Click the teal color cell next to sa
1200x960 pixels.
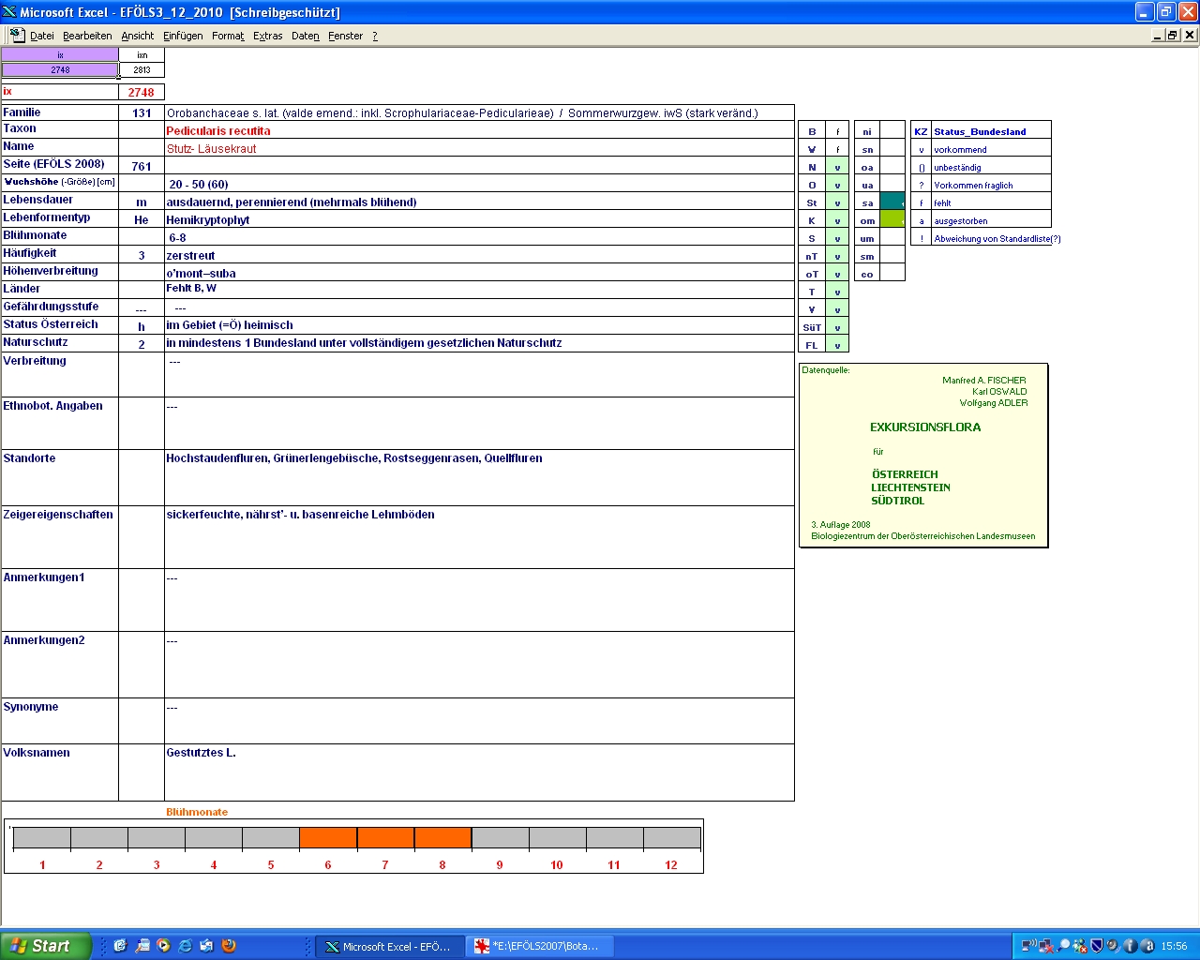click(892, 202)
